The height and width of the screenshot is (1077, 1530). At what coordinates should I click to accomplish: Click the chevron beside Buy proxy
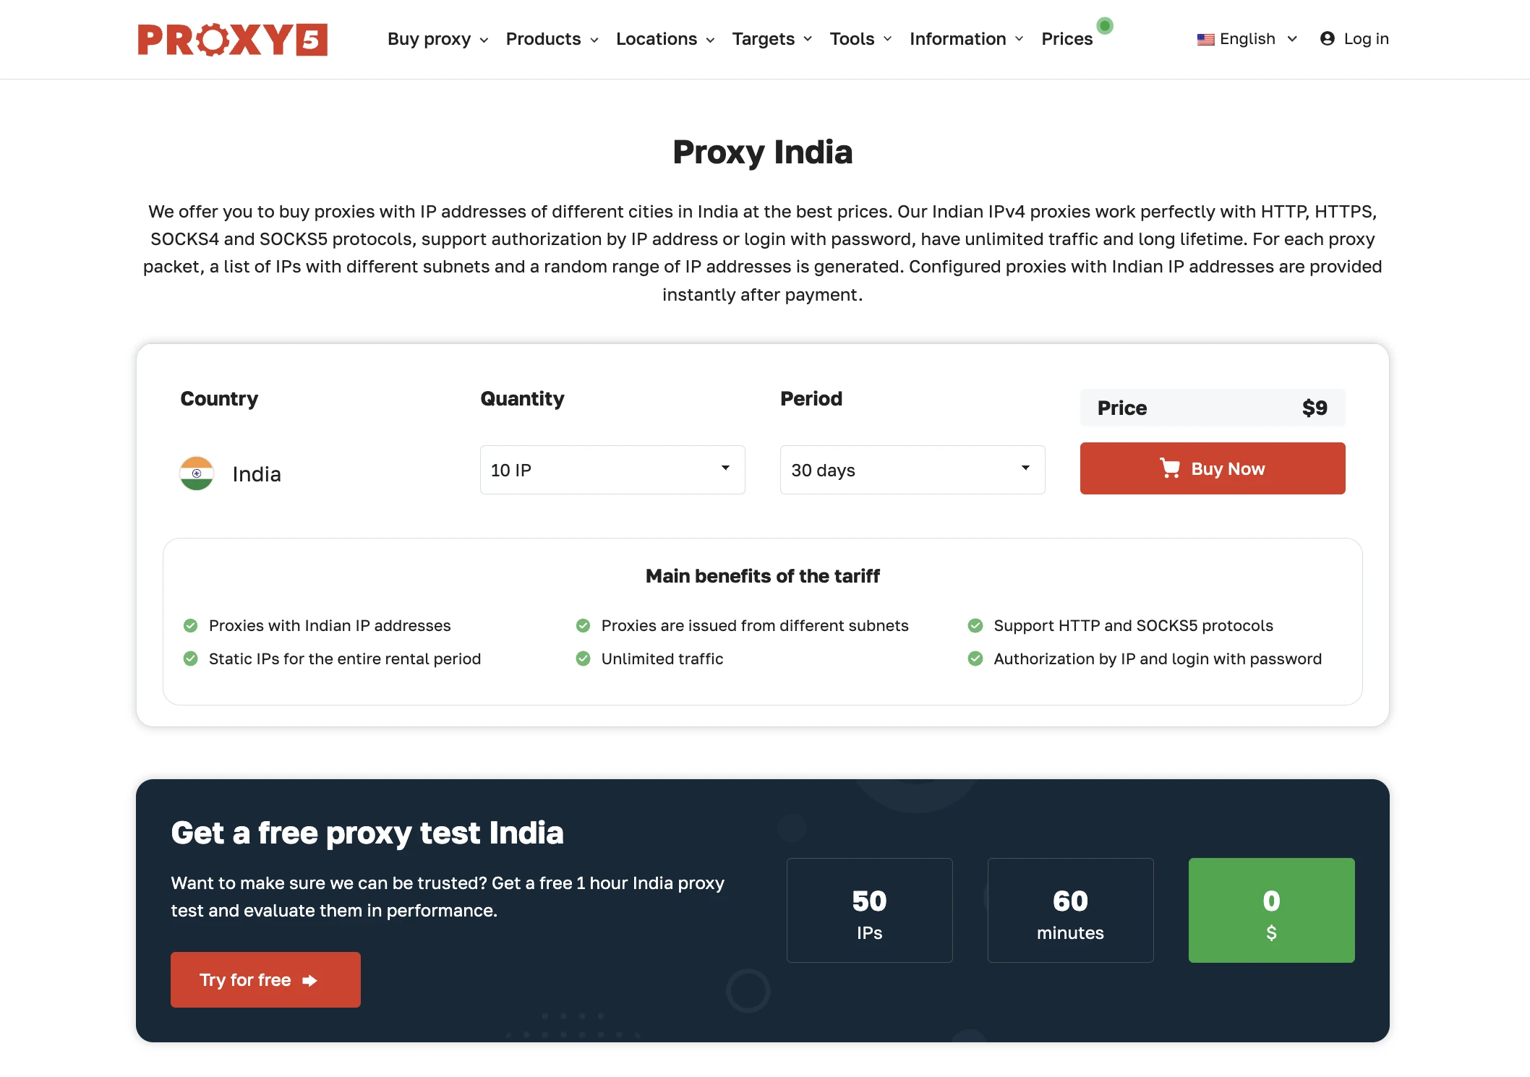pos(484,40)
